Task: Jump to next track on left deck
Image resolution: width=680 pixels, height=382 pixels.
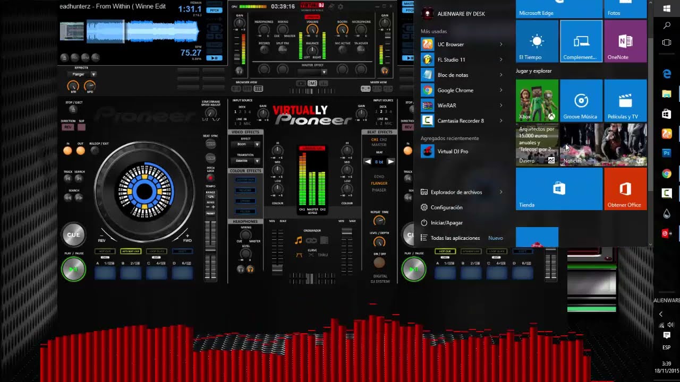Action: tap(79, 179)
